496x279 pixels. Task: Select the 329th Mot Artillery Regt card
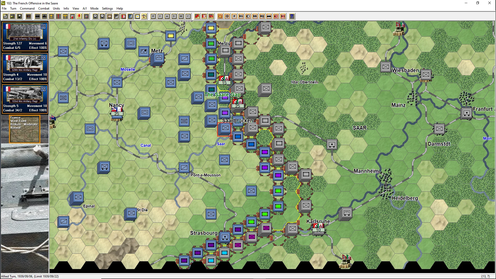25,68
